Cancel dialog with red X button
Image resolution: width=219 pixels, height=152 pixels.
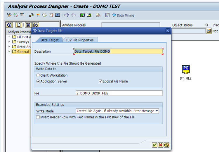coord(161,145)
